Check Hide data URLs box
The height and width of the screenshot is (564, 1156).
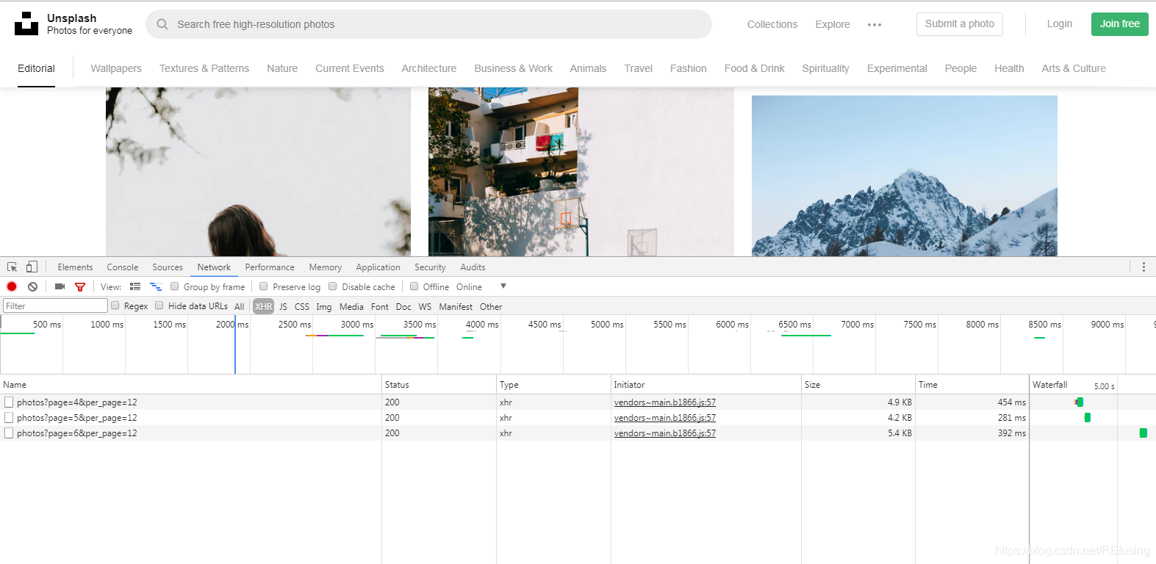point(159,305)
